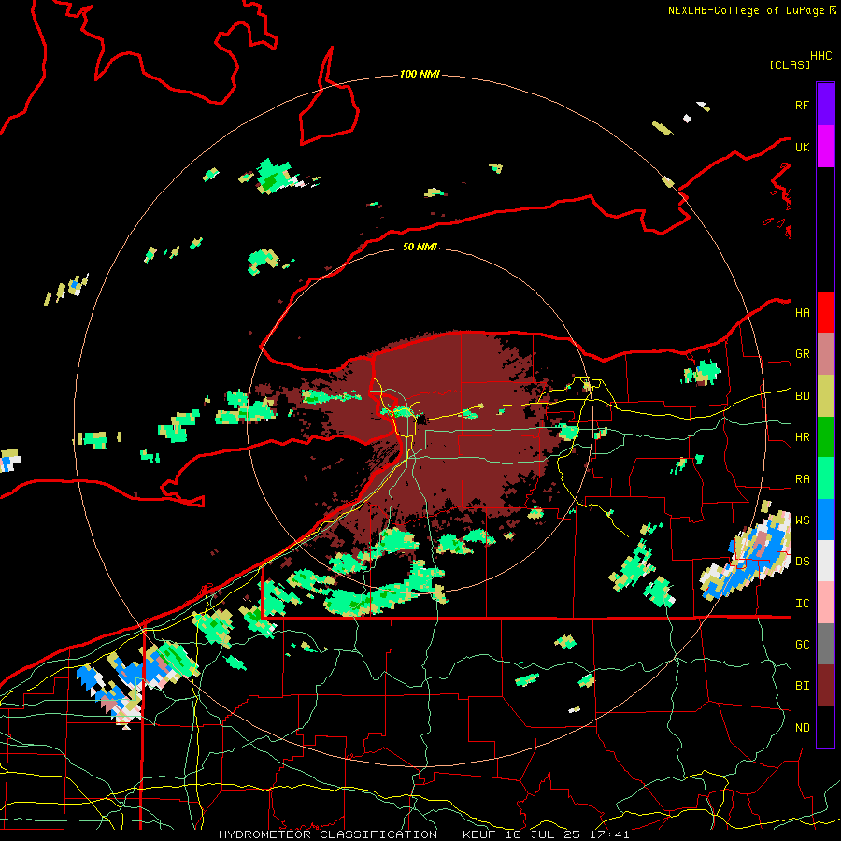
Task: Click the BI brown legend swatch
Action: [x=825, y=686]
